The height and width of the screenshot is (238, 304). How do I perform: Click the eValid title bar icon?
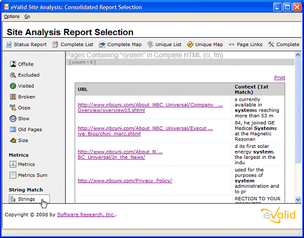pos(6,7)
